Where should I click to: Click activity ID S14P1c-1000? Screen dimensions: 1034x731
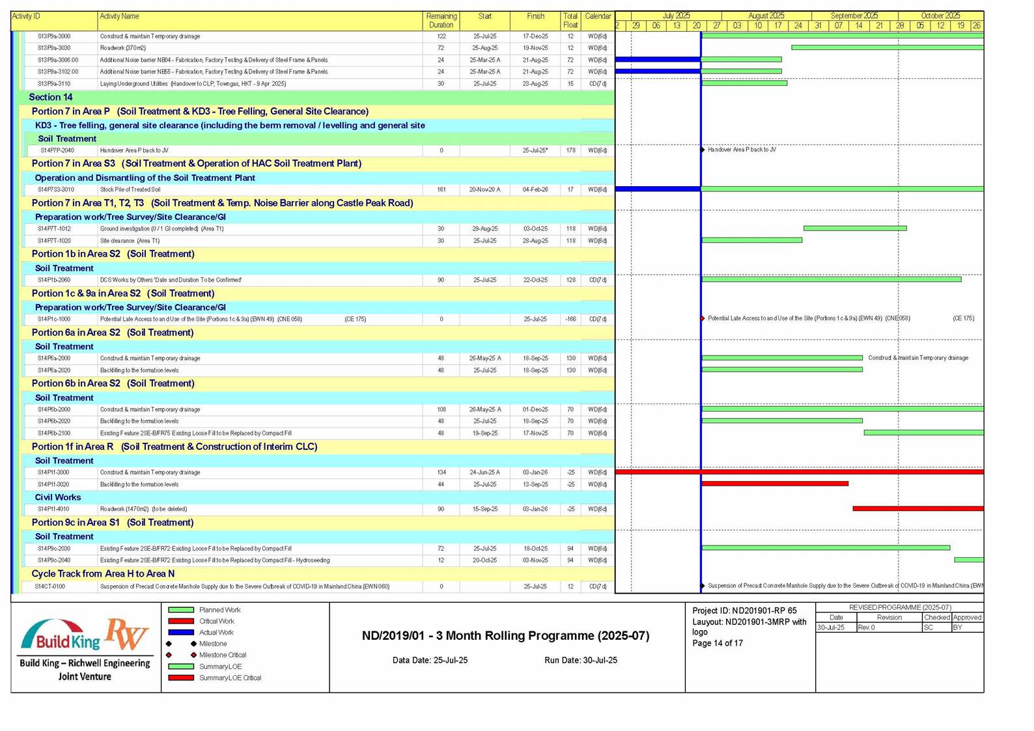click(x=54, y=319)
